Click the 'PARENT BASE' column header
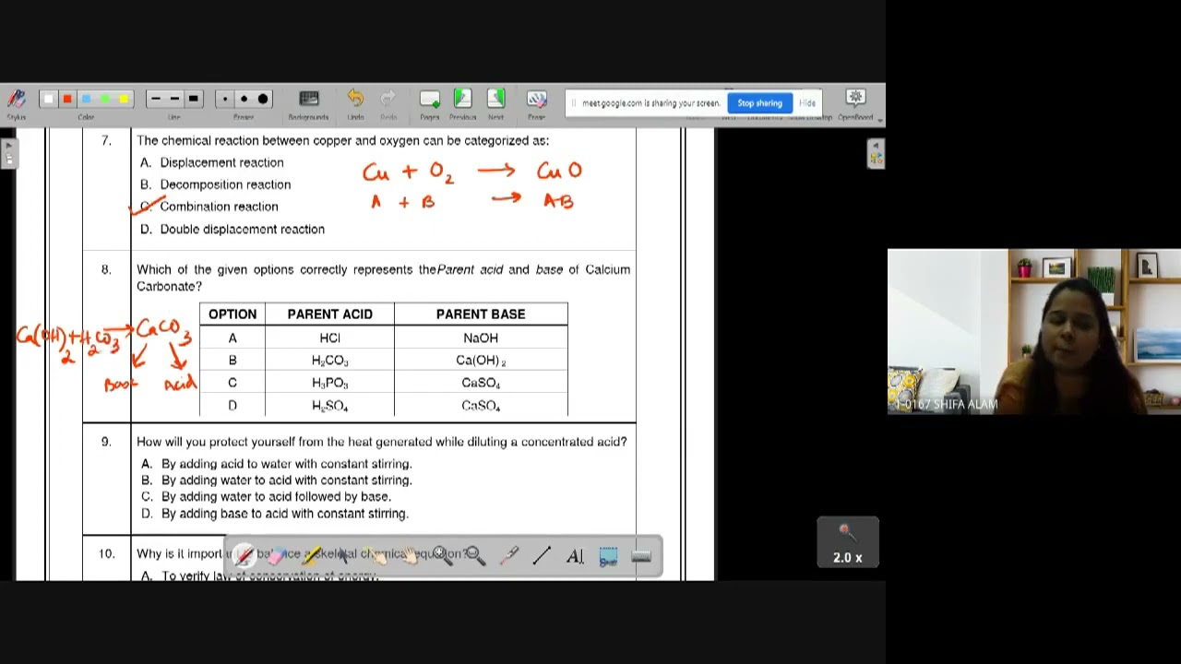Image resolution: width=1181 pixels, height=664 pixels. 481,314
